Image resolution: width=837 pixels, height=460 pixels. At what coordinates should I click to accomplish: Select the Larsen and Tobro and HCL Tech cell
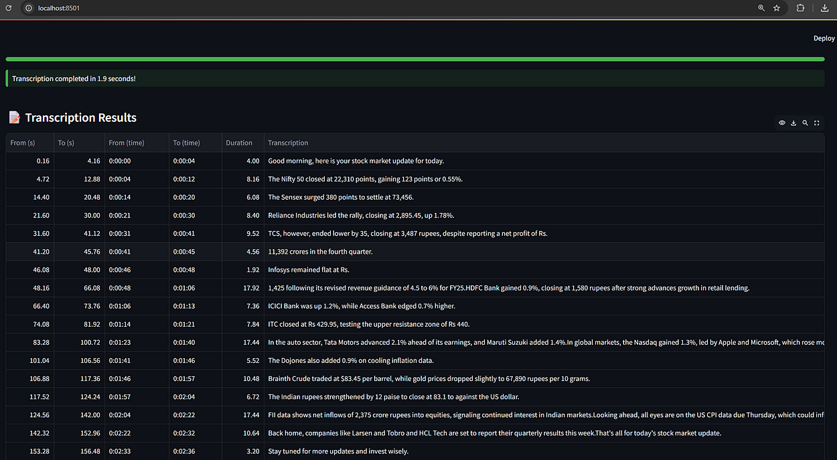[544, 432]
